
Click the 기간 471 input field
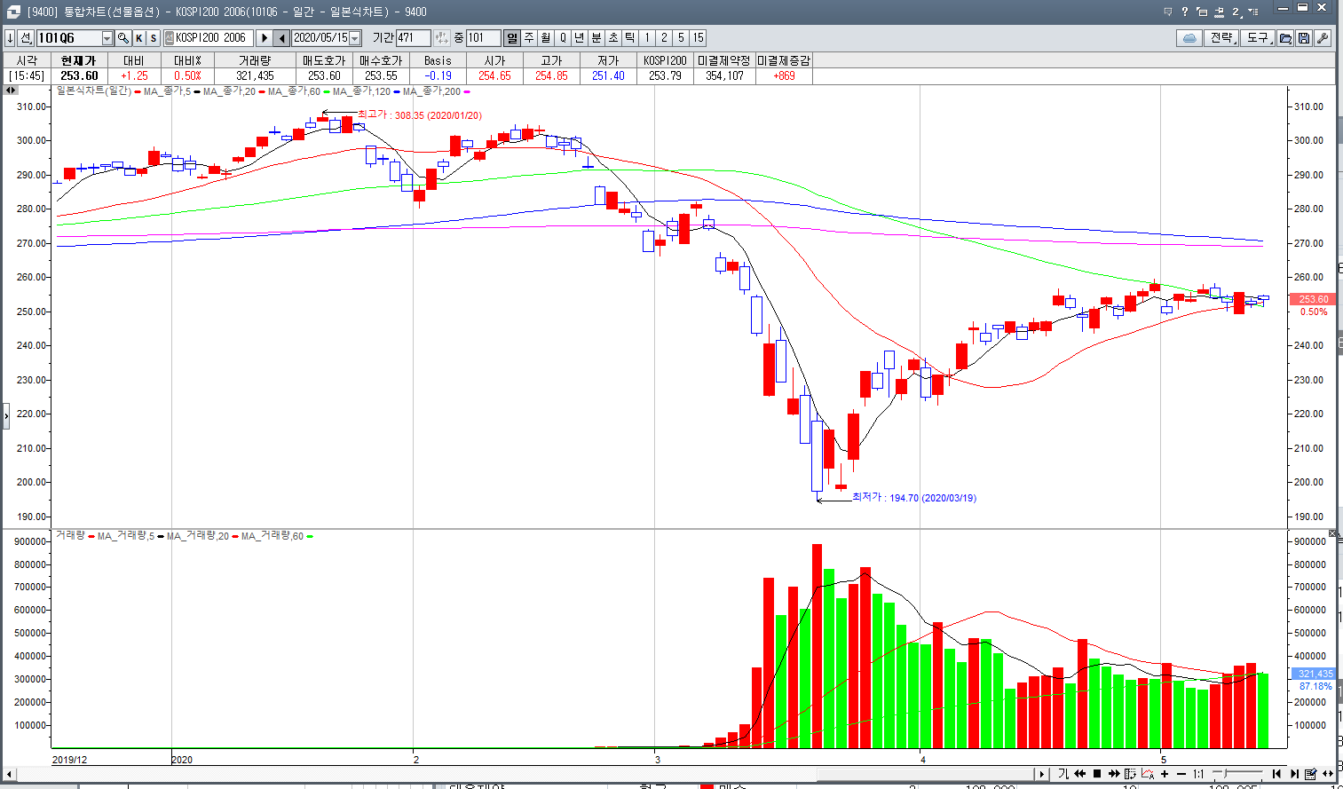[413, 38]
